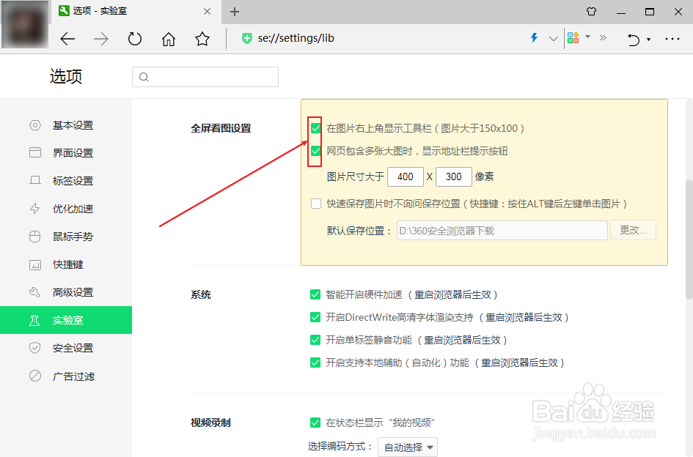Toggle 在图片右上角显示工具栏 checkbox
Screen dimensions: 693x457
(x=315, y=128)
